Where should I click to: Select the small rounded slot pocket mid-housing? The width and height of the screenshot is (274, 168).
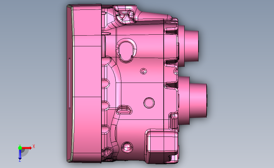[124, 110]
